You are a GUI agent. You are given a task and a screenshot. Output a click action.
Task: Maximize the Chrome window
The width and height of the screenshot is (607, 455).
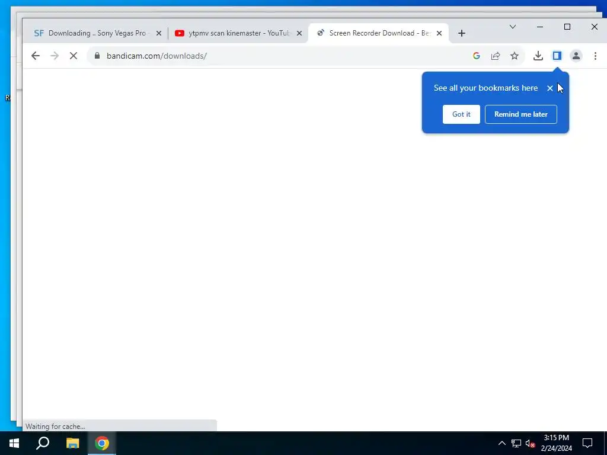(x=567, y=27)
